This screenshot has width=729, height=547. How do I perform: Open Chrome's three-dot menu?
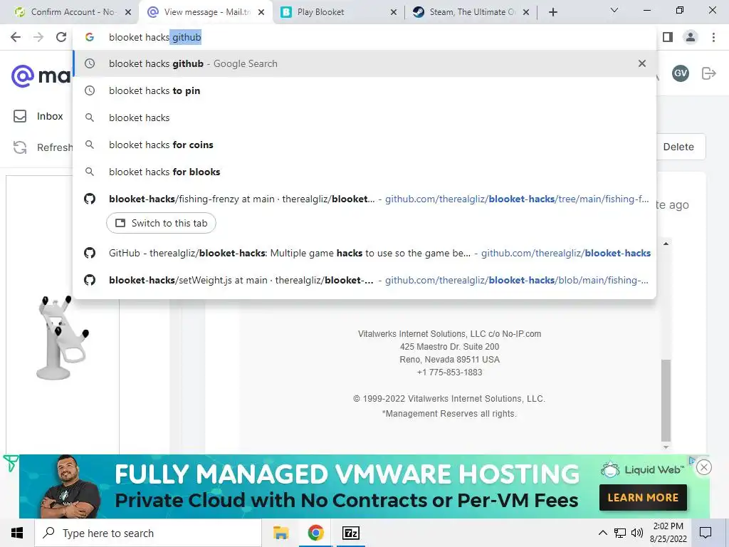pos(713,37)
